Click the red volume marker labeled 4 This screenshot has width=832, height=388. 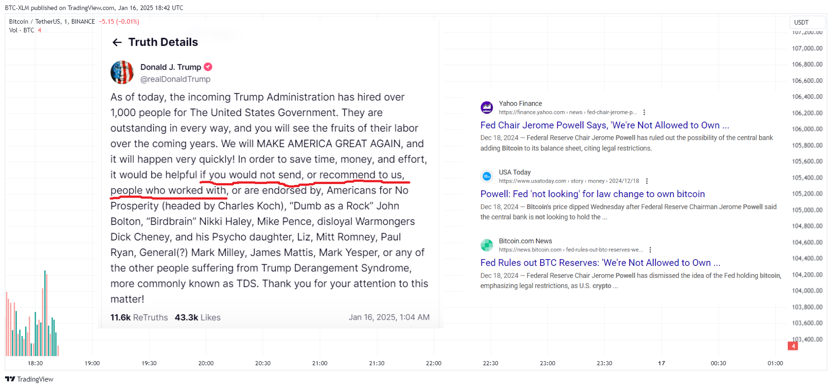point(793,346)
